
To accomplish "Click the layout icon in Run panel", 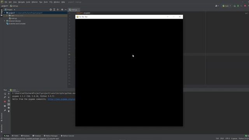I will 5,106.
